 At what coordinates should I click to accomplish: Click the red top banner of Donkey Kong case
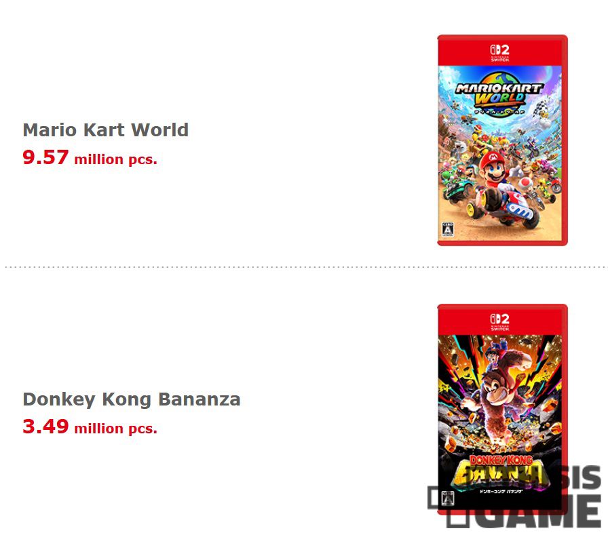[499, 320]
